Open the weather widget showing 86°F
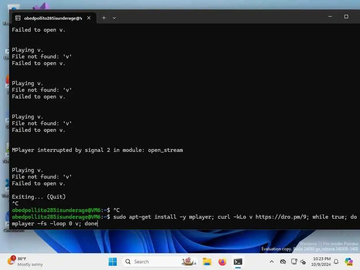Image resolution: width=360 pixels, height=270 pixels. tap(25, 262)
